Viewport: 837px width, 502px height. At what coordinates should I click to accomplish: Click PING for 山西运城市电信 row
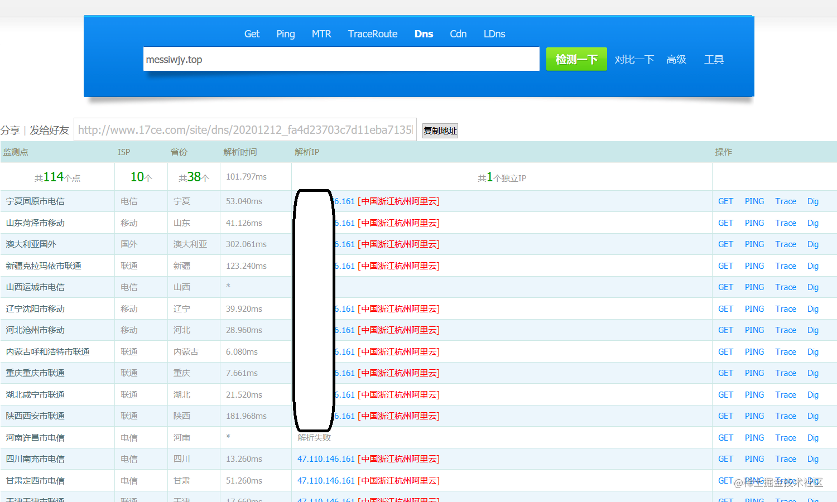point(754,287)
